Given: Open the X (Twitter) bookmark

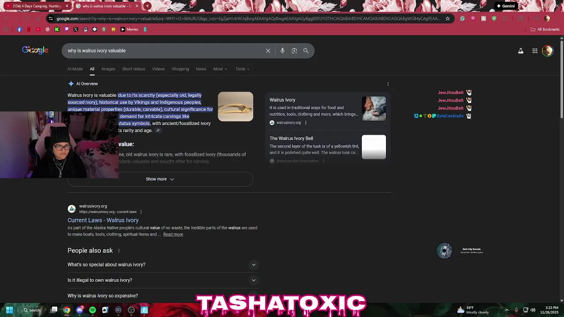Looking at the screenshot, I should [x=76, y=29].
